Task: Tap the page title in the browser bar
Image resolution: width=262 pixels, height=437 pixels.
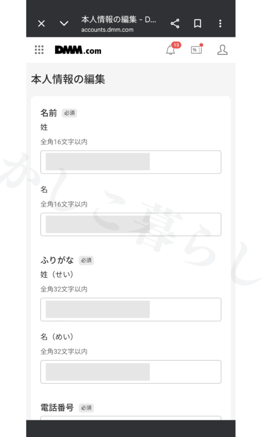Action: point(118,20)
